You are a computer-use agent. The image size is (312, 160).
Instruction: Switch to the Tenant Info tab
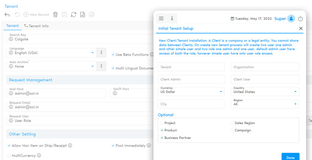(36, 26)
